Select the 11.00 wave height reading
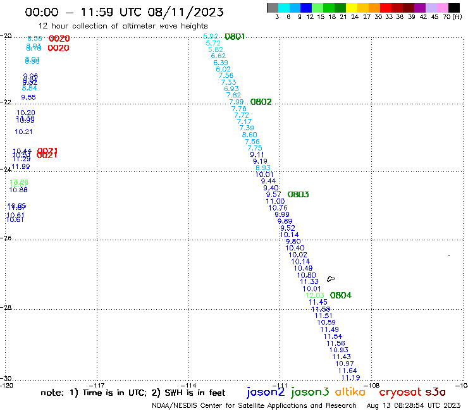The width and height of the screenshot is (468, 411). (275, 202)
